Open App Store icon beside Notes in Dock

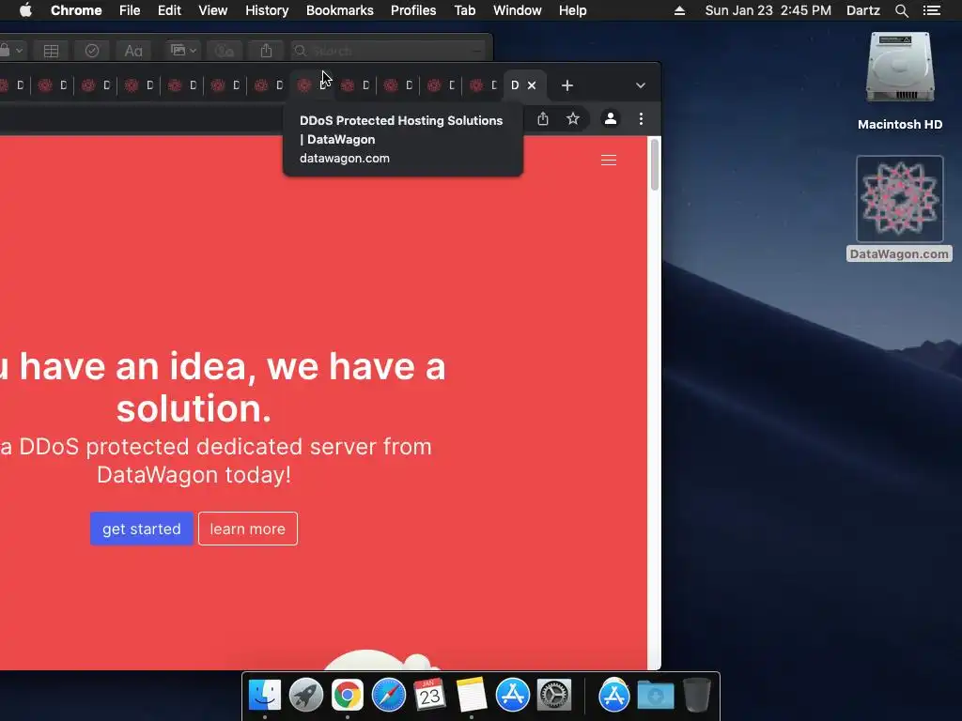pyautogui.click(x=512, y=696)
